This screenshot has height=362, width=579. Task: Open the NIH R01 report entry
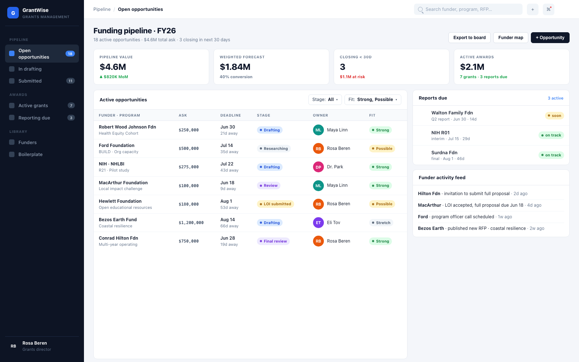(x=491, y=135)
